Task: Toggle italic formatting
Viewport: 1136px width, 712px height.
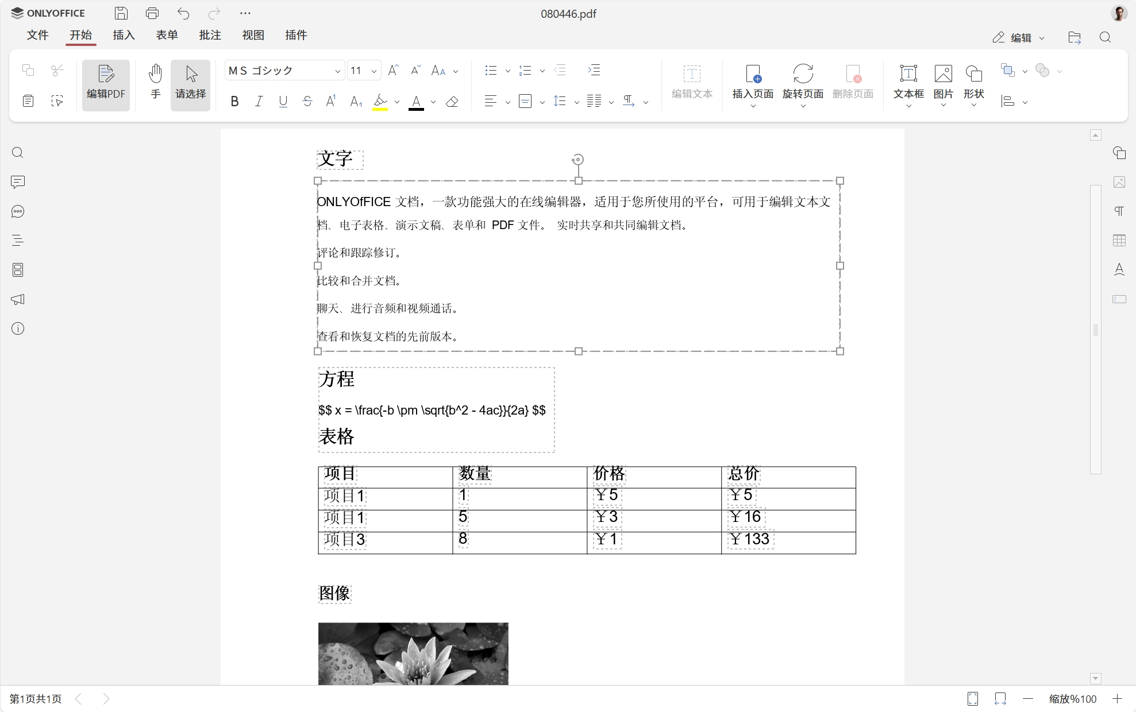Action: tap(259, 101)
